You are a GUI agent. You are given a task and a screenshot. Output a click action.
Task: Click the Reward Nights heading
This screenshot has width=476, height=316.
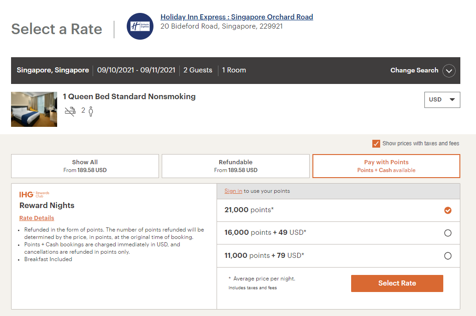47,205
